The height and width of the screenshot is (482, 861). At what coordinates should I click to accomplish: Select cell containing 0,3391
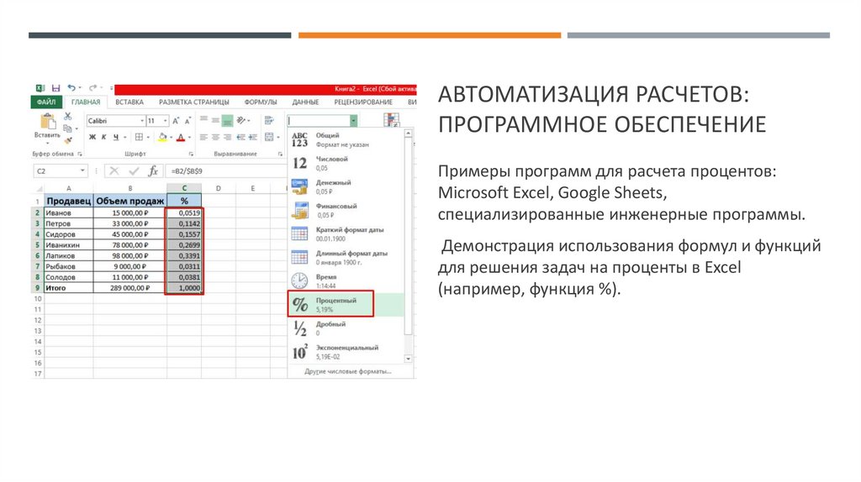click(x=184, y=255)
